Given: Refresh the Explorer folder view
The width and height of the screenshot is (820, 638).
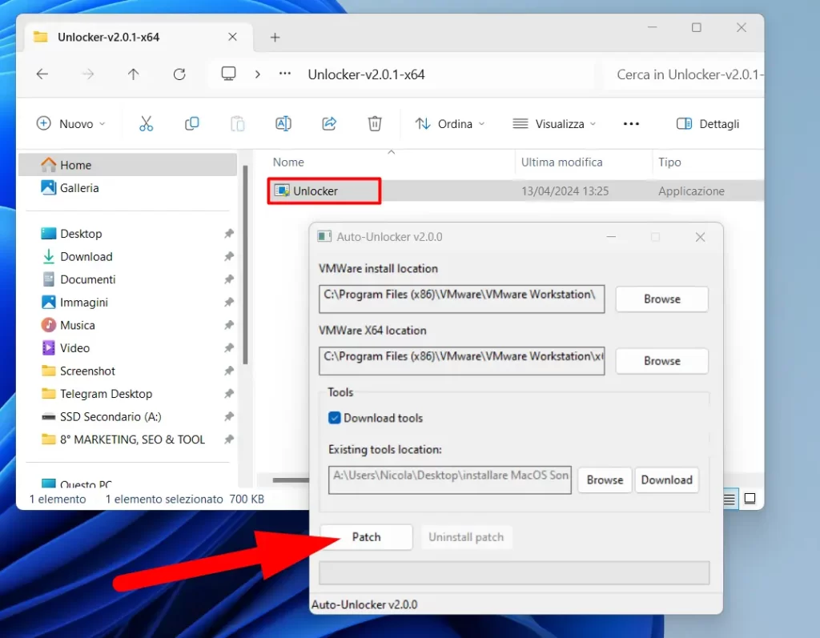Looking at the screenshot, I should coord(179,74).
